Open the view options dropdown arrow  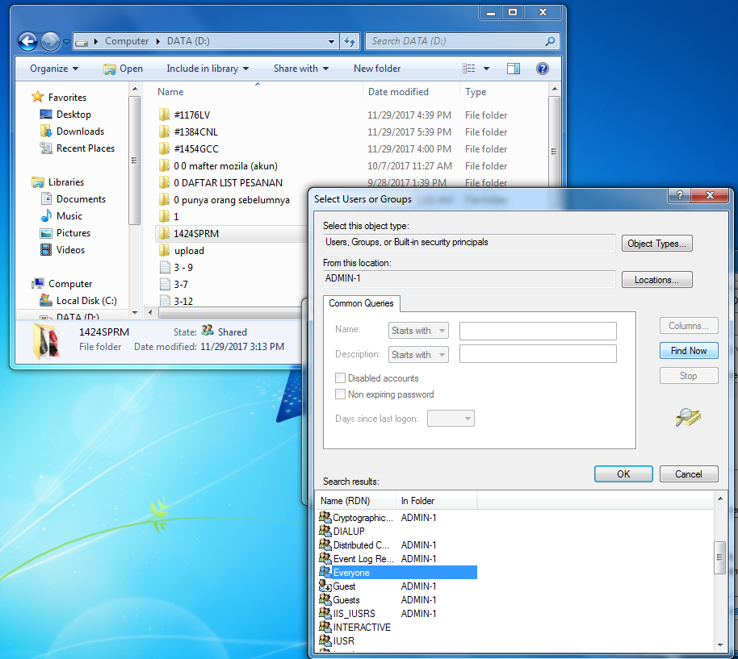tap(486, 69)
